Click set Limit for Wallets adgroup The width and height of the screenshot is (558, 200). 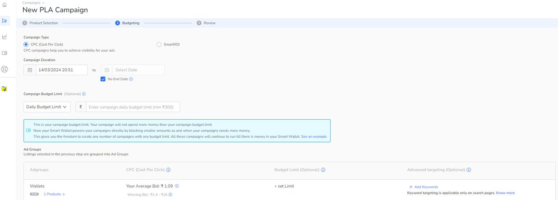pos(284,186)
